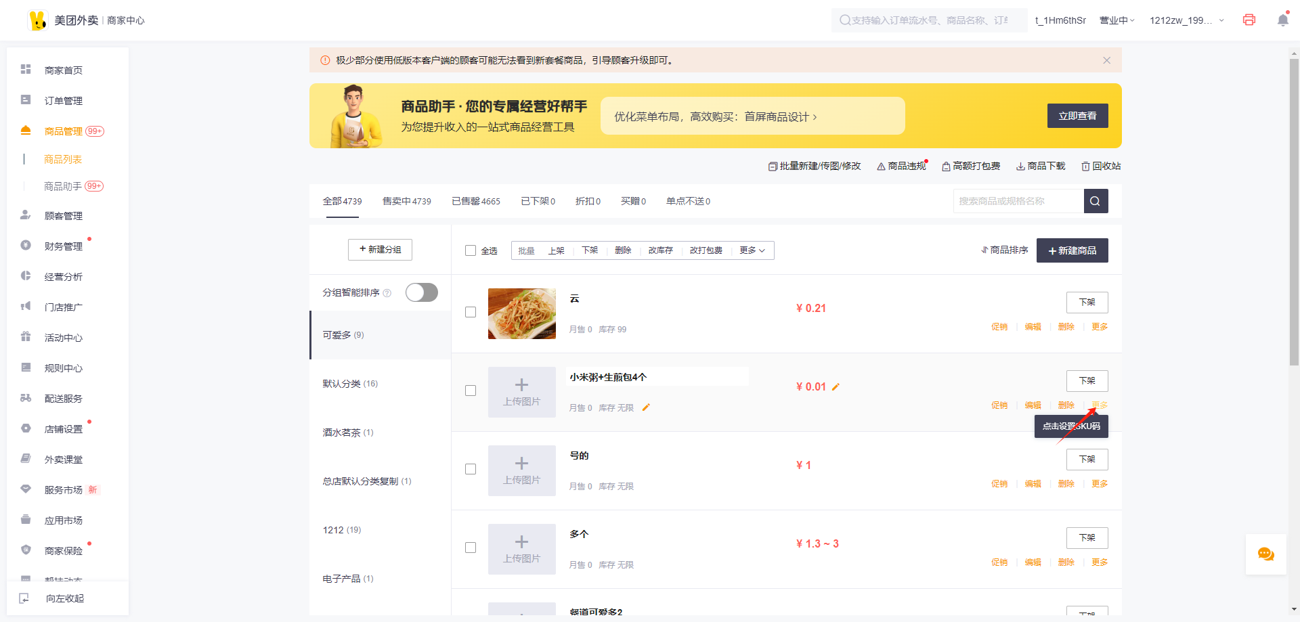
Task: Click the 搜索商品或规格名称 search field
Action: click(1017, 201)
